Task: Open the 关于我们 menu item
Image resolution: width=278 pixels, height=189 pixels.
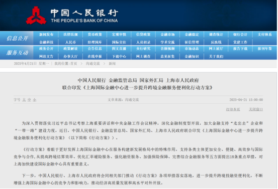Action: [x=216, y=57]
